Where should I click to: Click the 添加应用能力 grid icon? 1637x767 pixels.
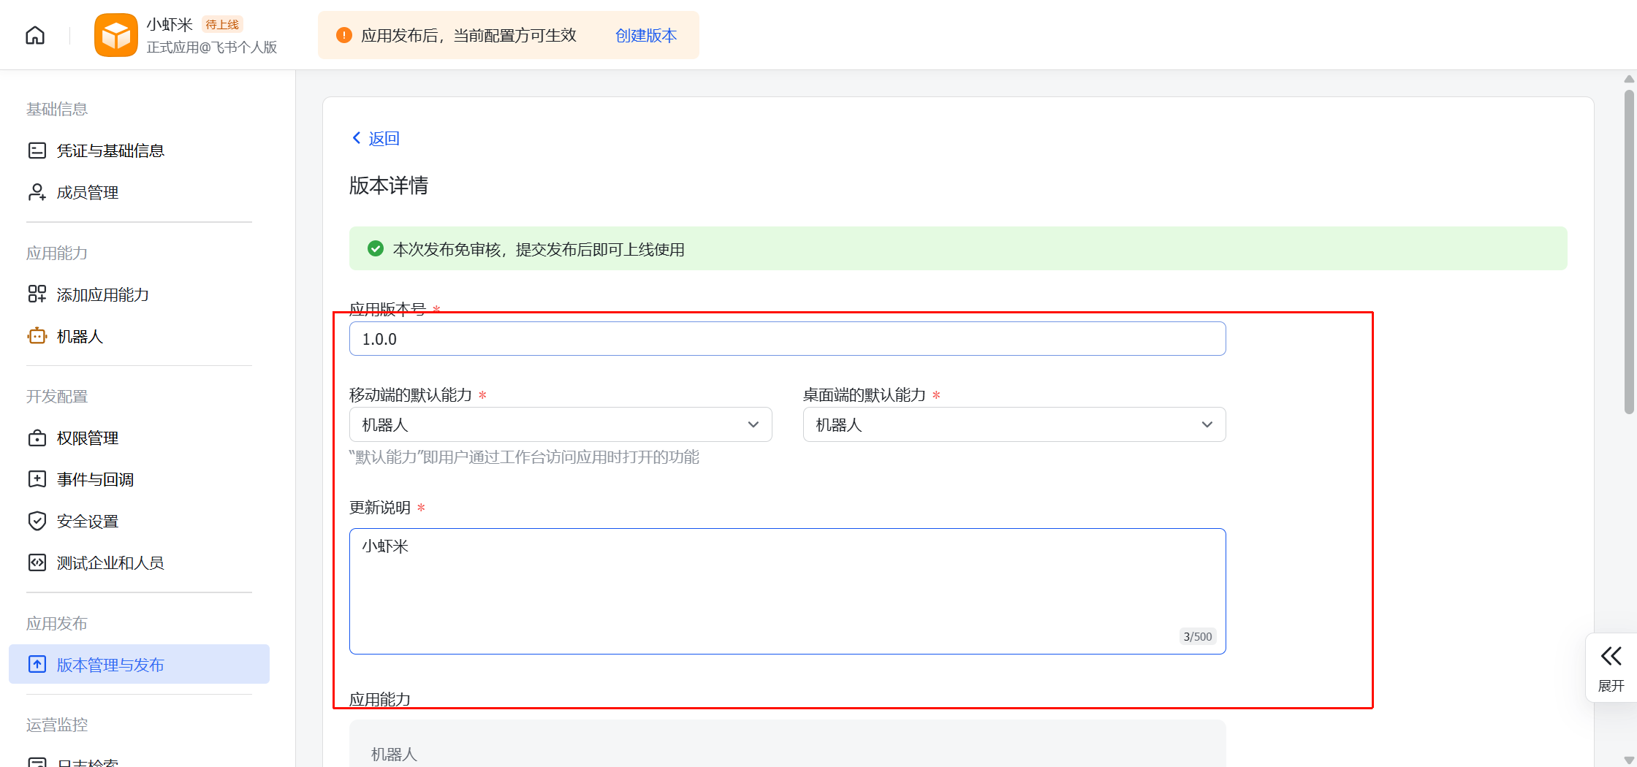click(x=37, y=294)
